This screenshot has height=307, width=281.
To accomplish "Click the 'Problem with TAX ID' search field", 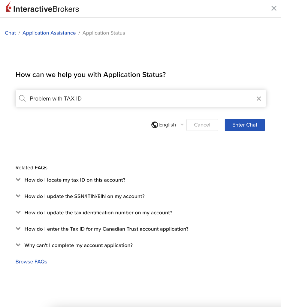I will point(138,98).
